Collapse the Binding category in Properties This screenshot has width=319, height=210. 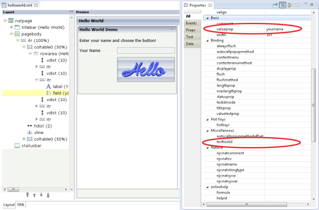tap(207, 40)
